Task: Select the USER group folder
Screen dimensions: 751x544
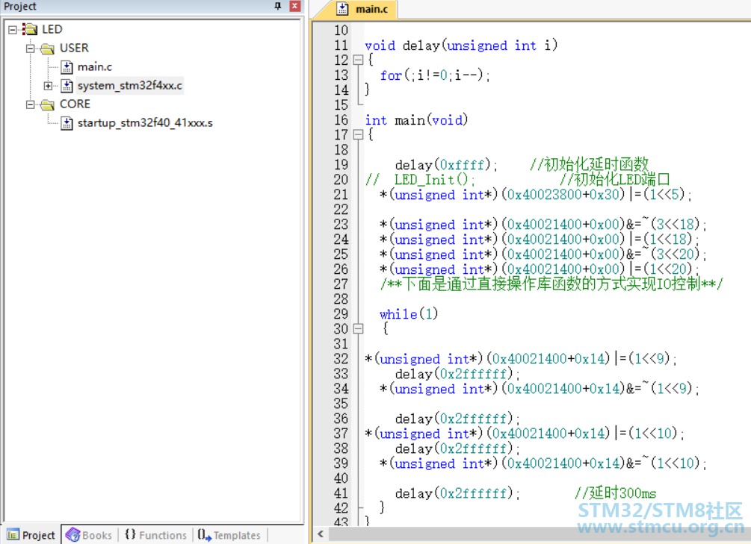Action: [74, 49]
